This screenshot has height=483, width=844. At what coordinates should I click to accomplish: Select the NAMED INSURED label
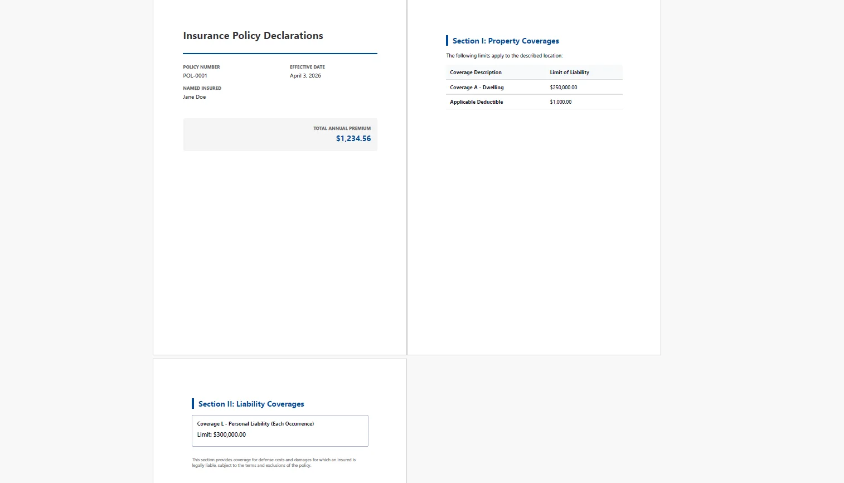pyautogui.click(x=202, y=88)
